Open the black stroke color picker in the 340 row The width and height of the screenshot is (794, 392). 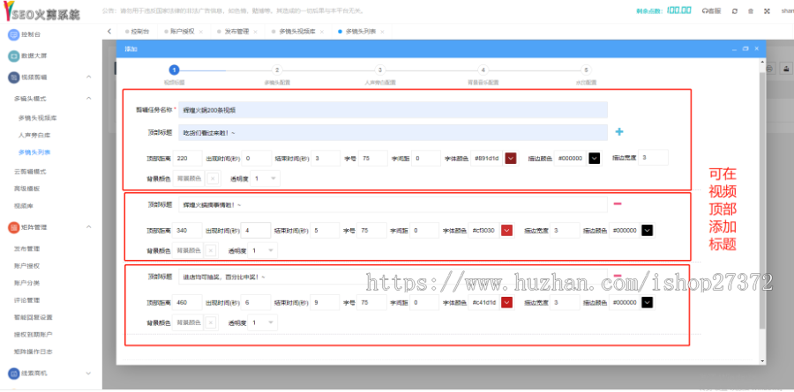tap(648, 231)
